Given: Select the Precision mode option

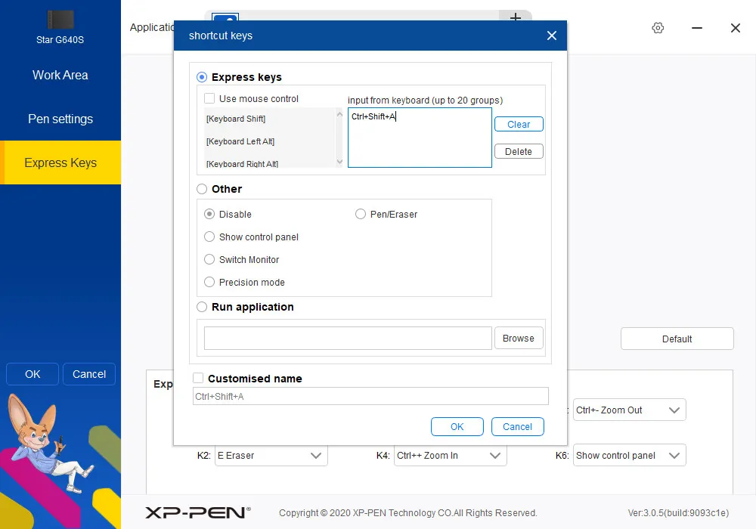Looking at the screenshot, I should (x=210, y=283).
